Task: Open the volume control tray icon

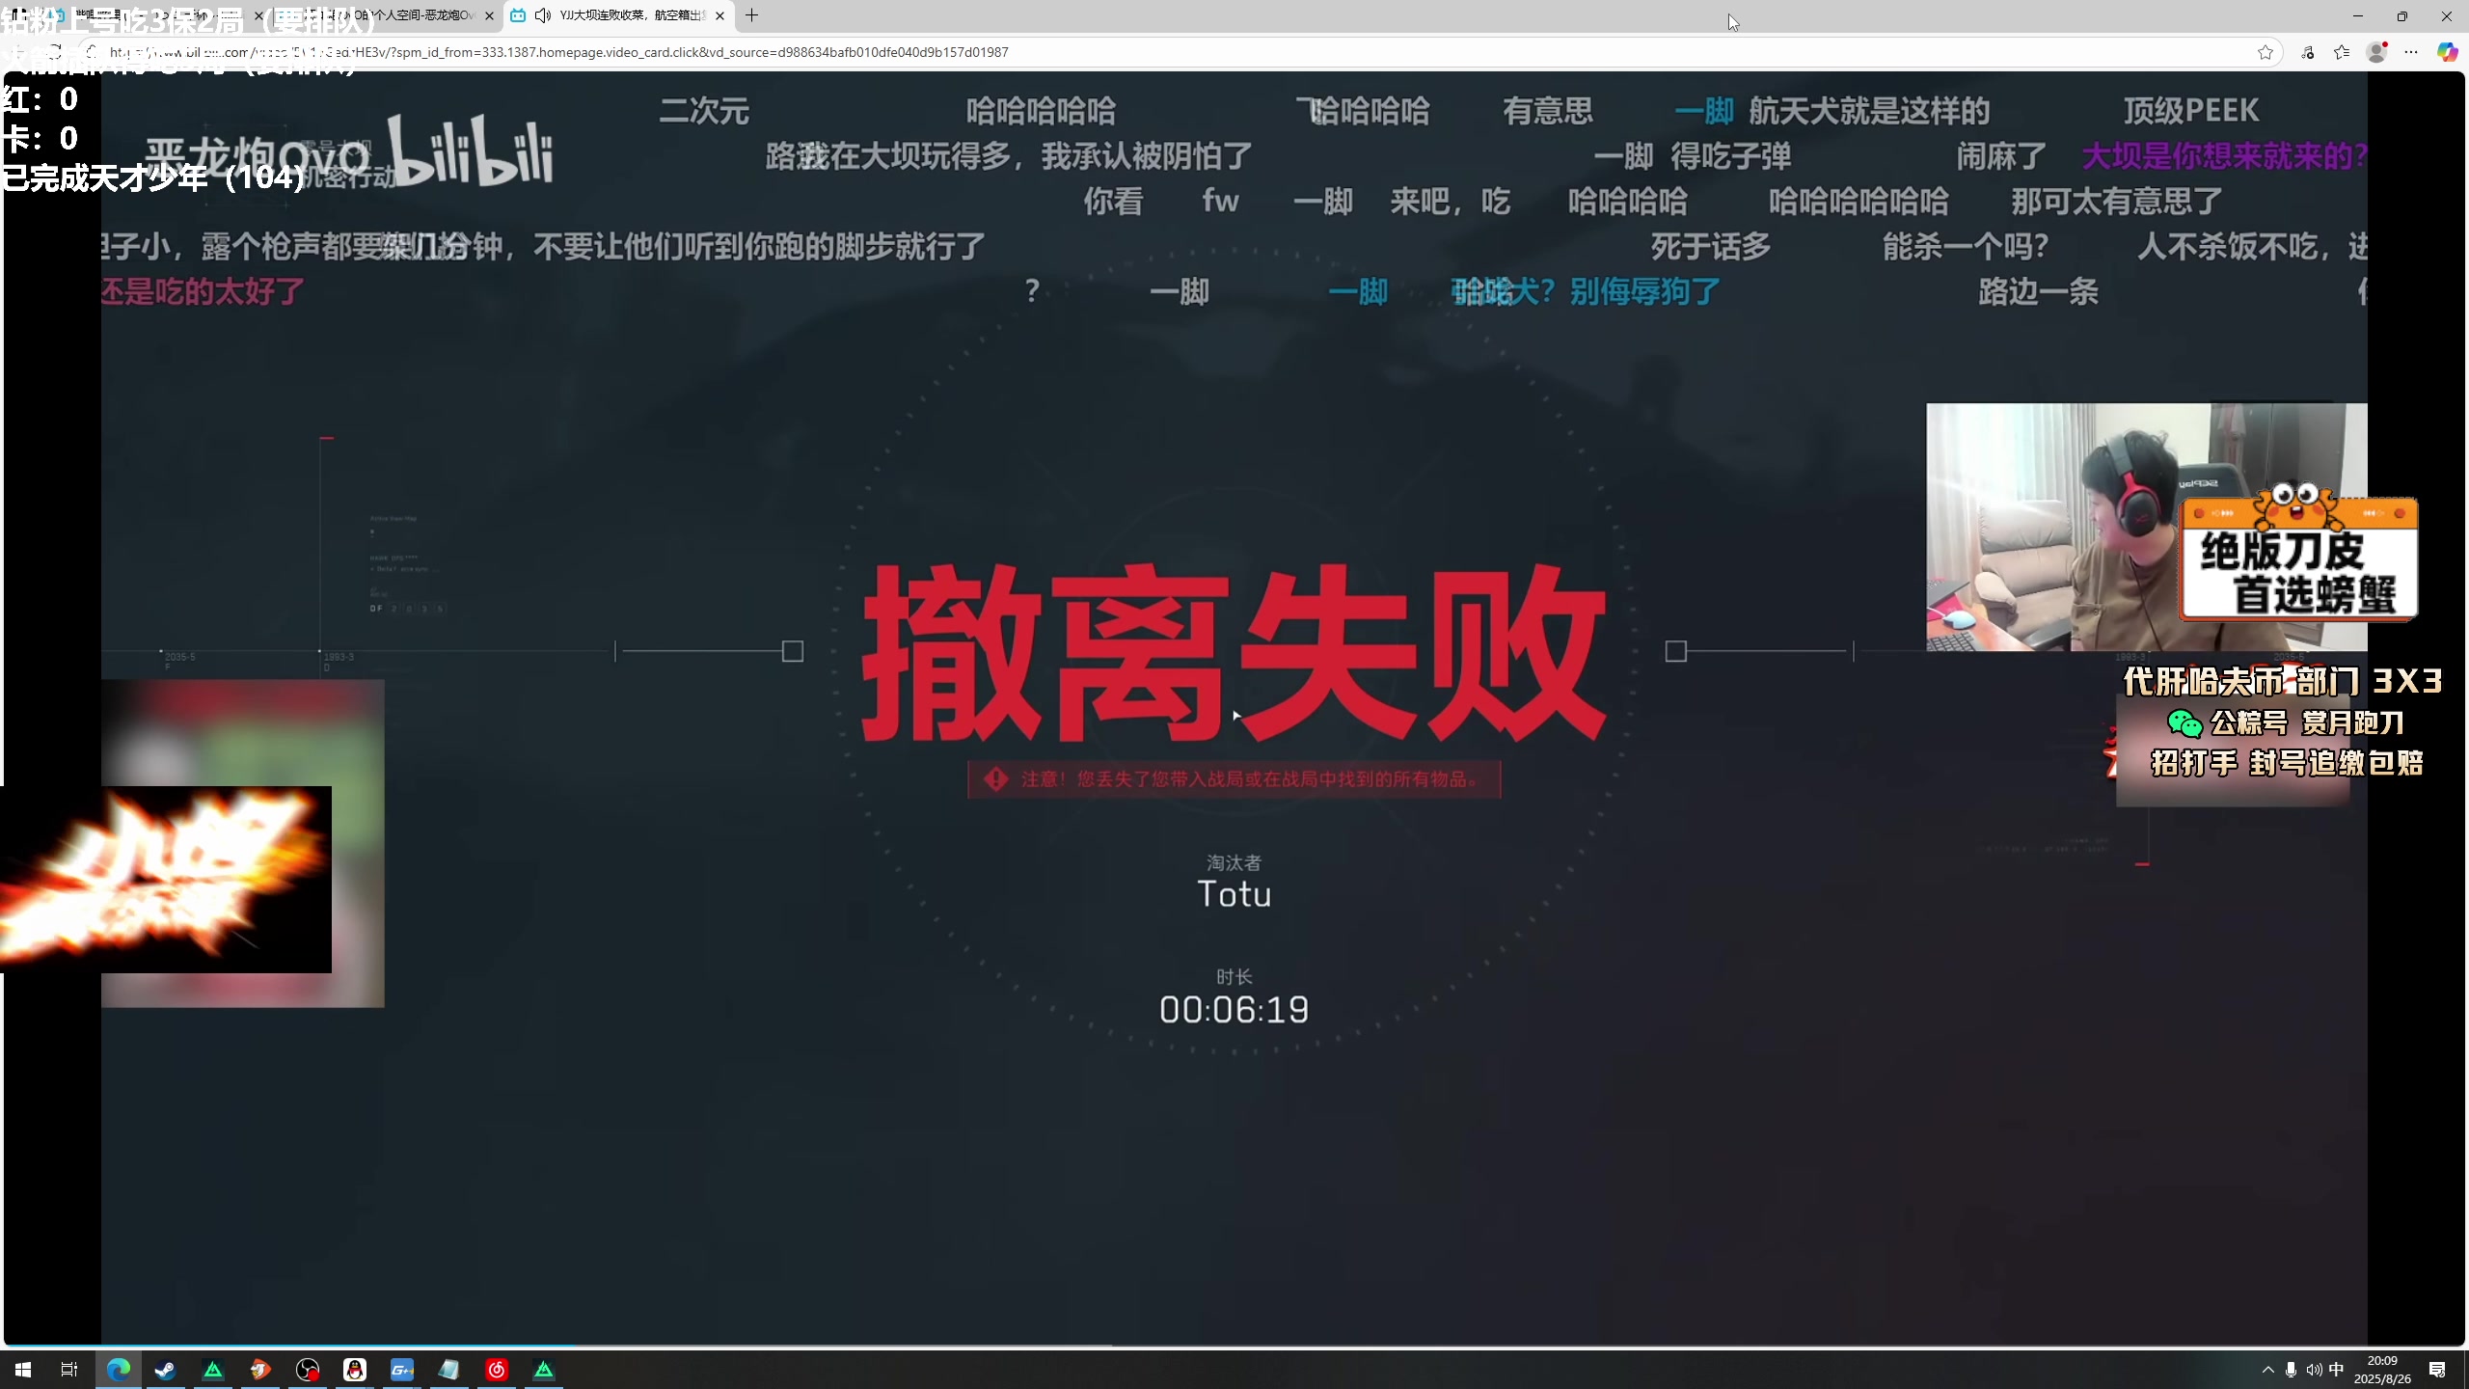Action: [x=2314, y=1370]
